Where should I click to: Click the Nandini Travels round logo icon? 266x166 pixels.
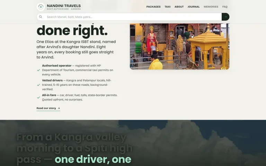click(x=41, y=7)
